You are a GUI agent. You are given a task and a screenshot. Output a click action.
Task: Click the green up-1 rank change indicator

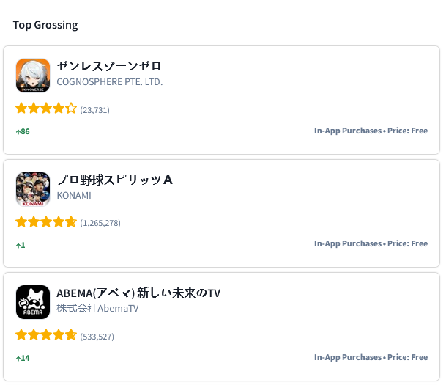tap(21, 245)
